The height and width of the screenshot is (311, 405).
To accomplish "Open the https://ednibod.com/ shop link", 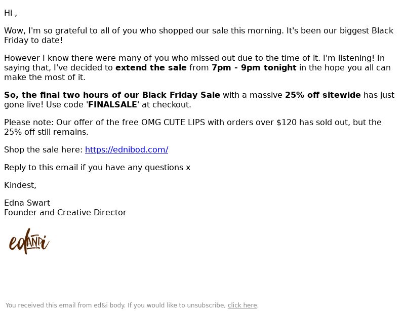I will [127, 150].
